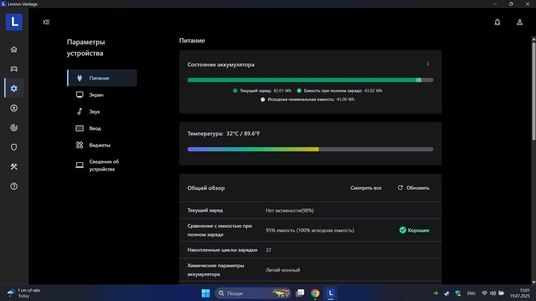Select the Виджеты tab
The image size is (536, 301).
click(x=102, y=145)
